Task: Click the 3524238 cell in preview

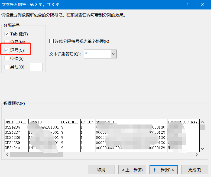Action: (12, 137)
